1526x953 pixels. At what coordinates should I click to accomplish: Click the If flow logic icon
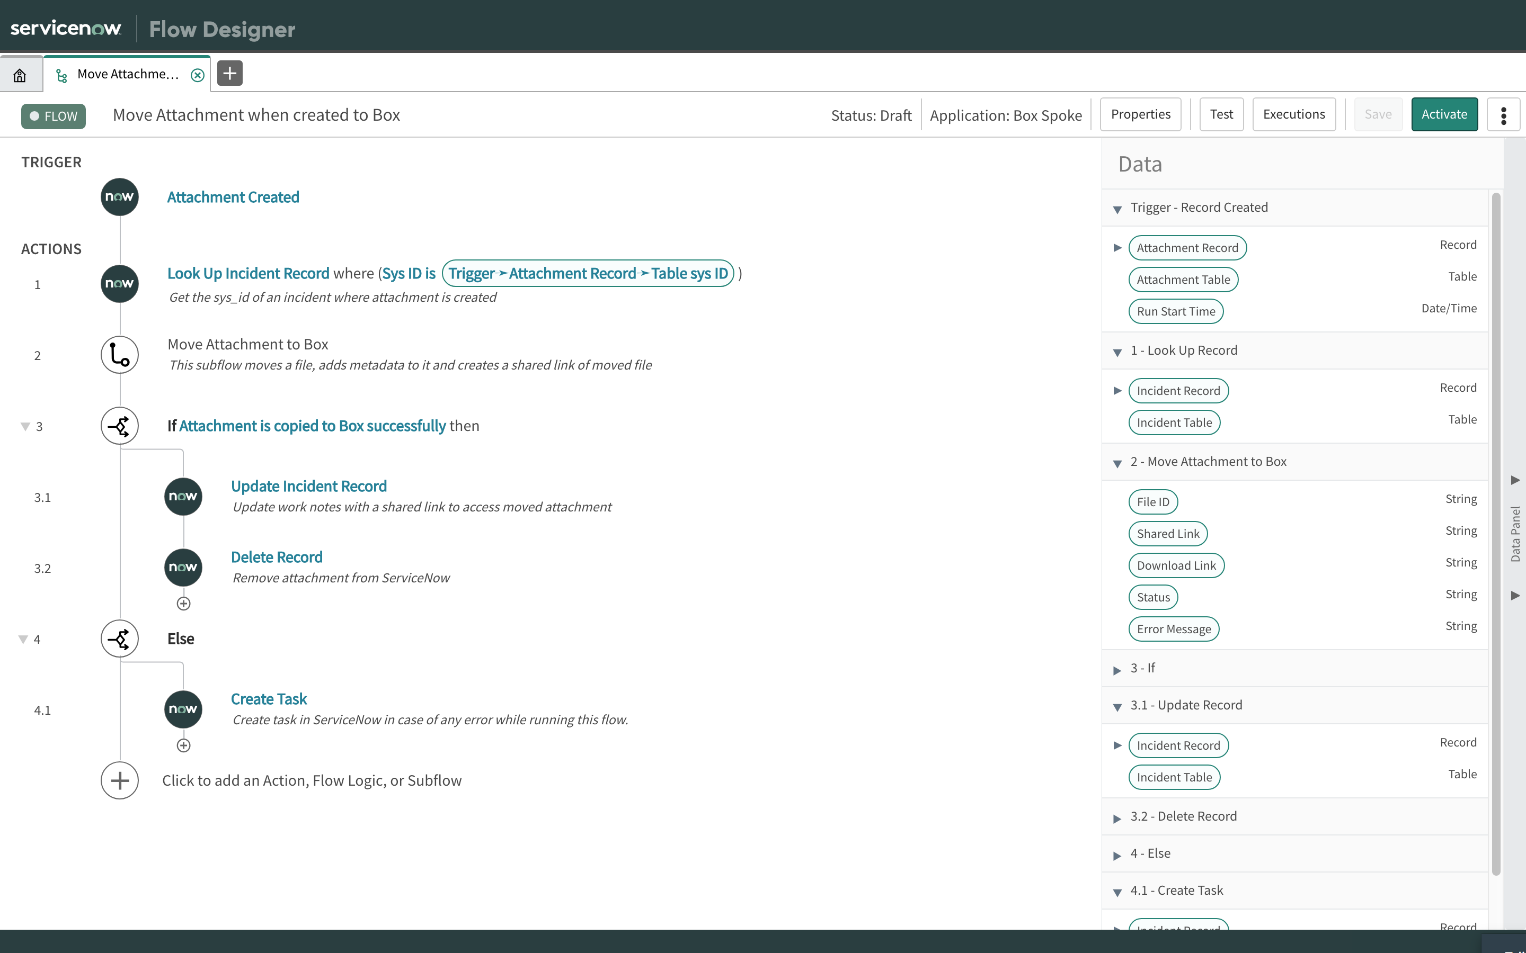click(120, 426)
